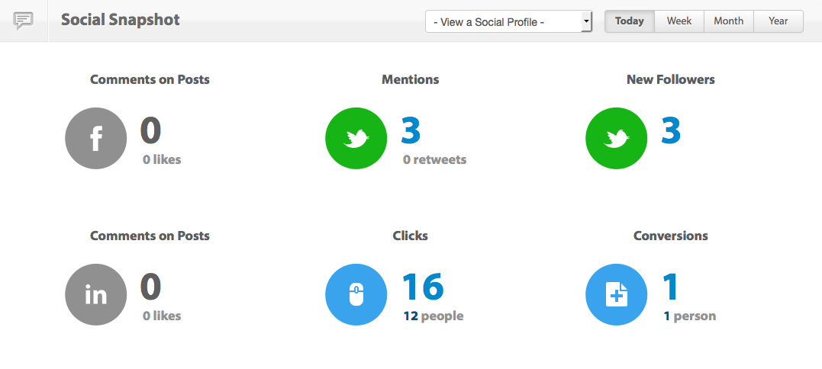Click the 12 people text
822x369 pixels.
tap(434, 316)
